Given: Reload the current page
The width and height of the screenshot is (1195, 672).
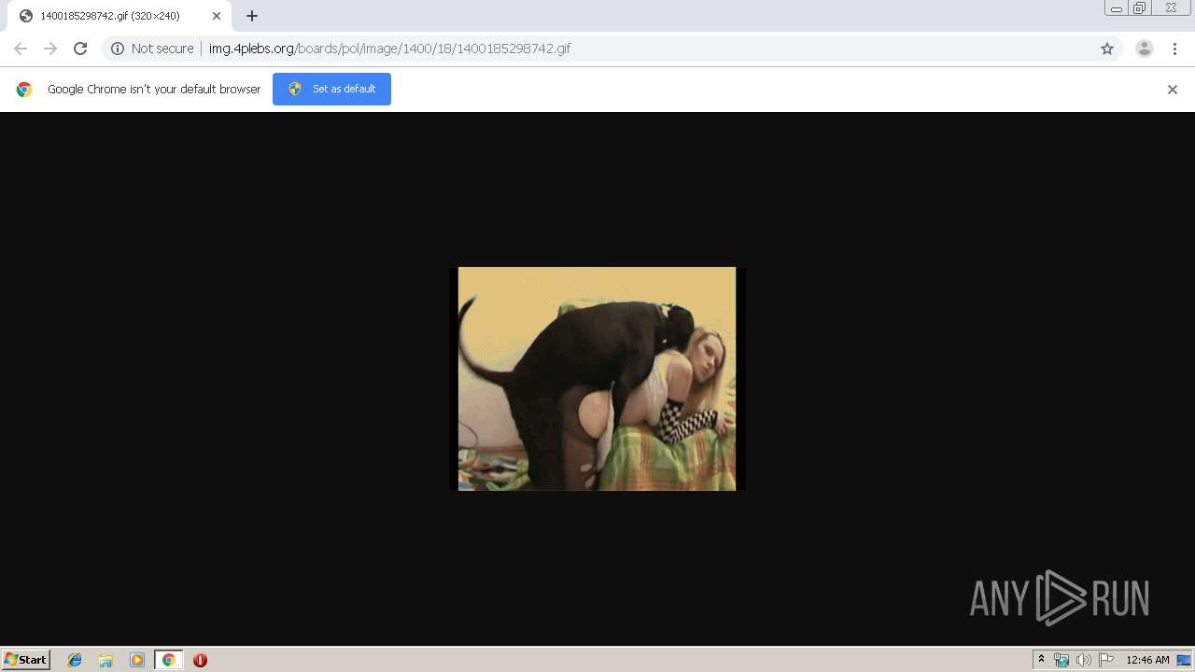Looking at the screenshot, I should pyautogui.click(x=80, y=49).
